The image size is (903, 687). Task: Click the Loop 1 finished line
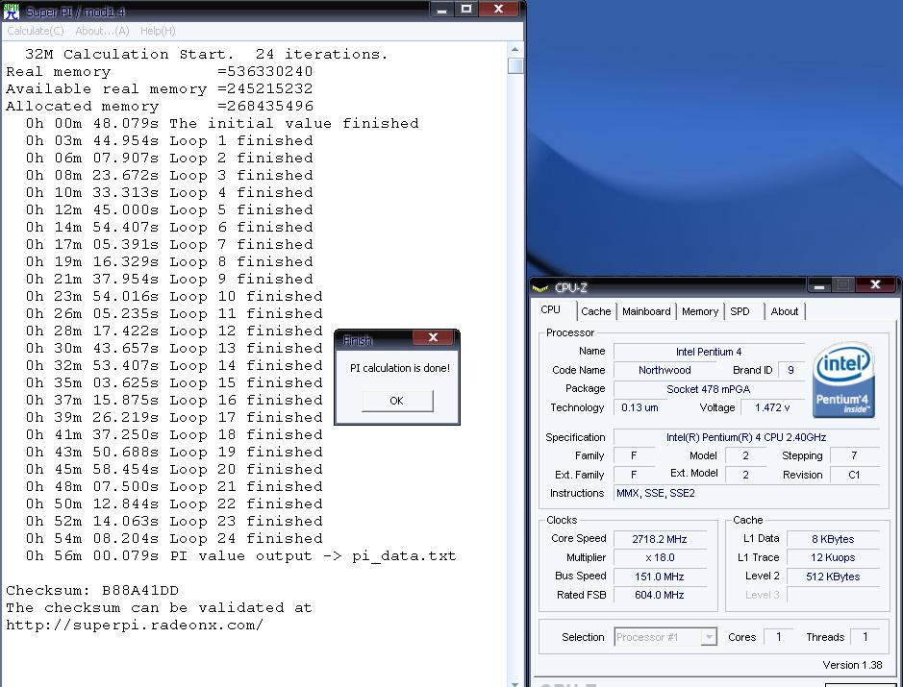pyautogui.click(x=169, y=141)
